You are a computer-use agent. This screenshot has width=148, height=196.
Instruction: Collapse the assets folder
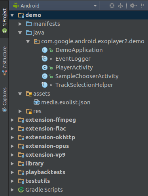point(20,94)
